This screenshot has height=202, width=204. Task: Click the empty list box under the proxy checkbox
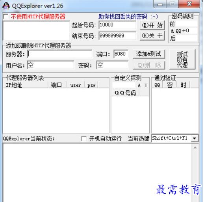click(36, 30)
